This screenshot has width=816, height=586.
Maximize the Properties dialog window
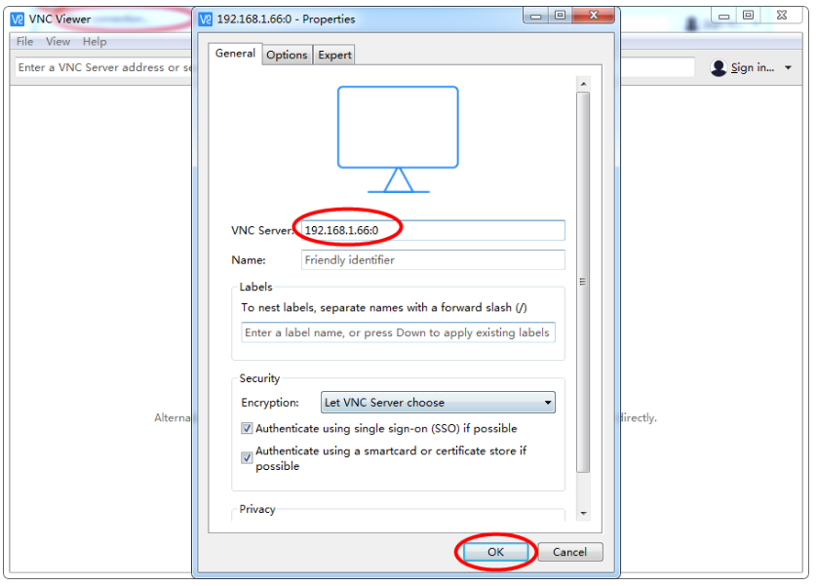coord(560,16)
